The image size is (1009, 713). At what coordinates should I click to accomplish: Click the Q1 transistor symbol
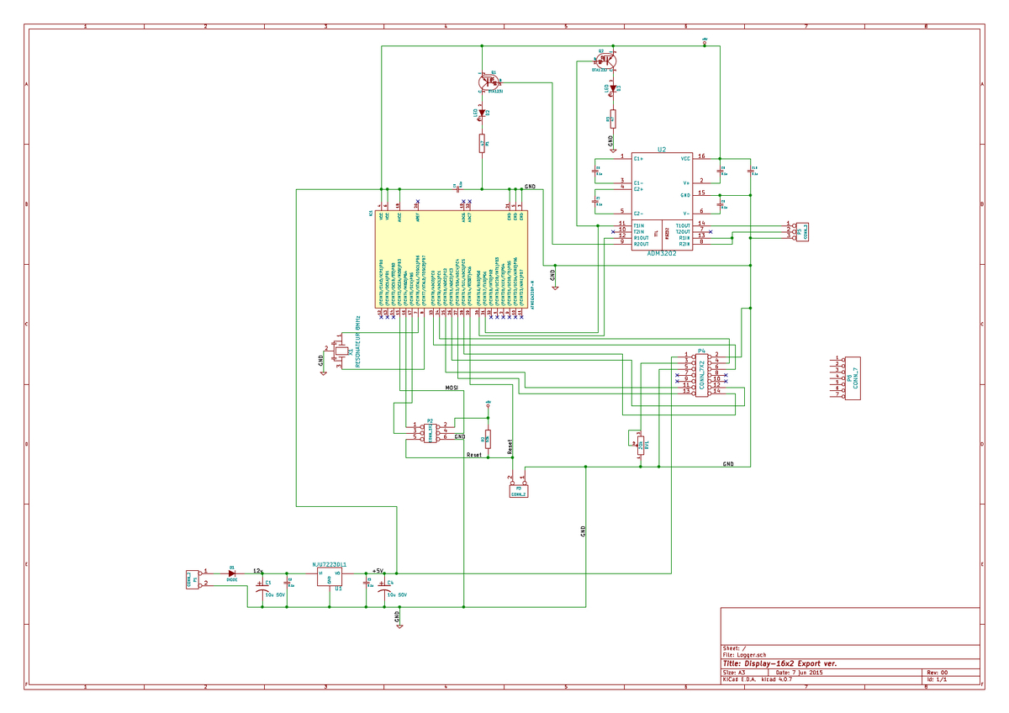[x=489, y=82]
